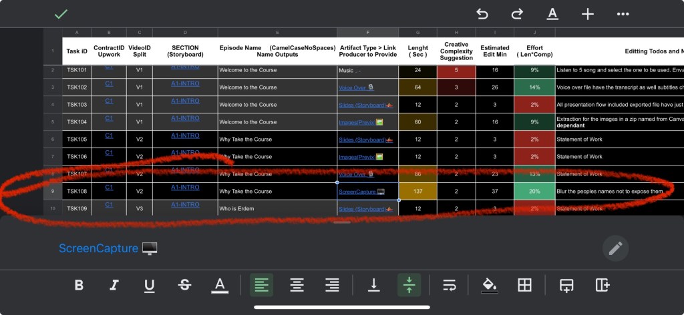
Task: Toggle italic formatting
Action: click(x=114, y=285)
